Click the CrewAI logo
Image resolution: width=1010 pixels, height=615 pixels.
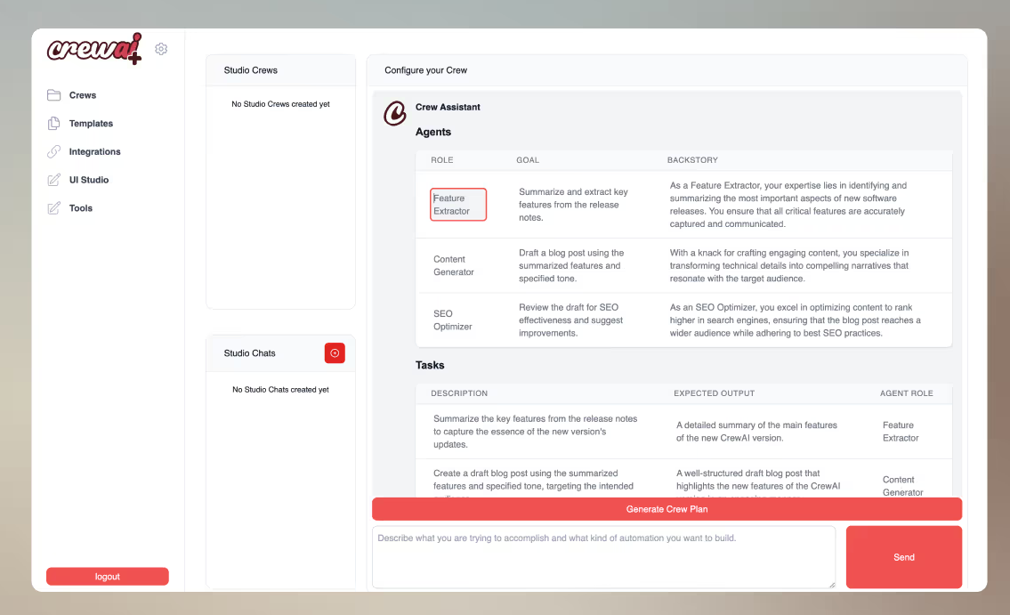point(94,49)
